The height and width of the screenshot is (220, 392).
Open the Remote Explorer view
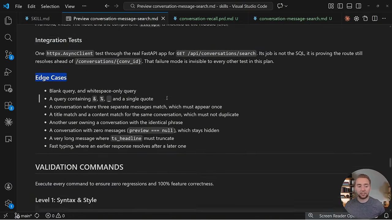pyautogui.click(x=8, y=89)
